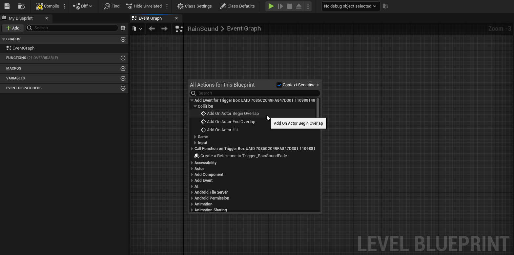Expand the Accessibility category
This screenshot has width=514, height=255.
pyautogui.click(x=192, y=163)
